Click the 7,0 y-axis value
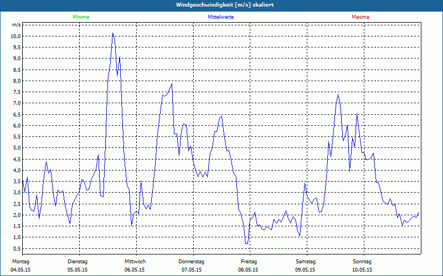 coord(17,103)
